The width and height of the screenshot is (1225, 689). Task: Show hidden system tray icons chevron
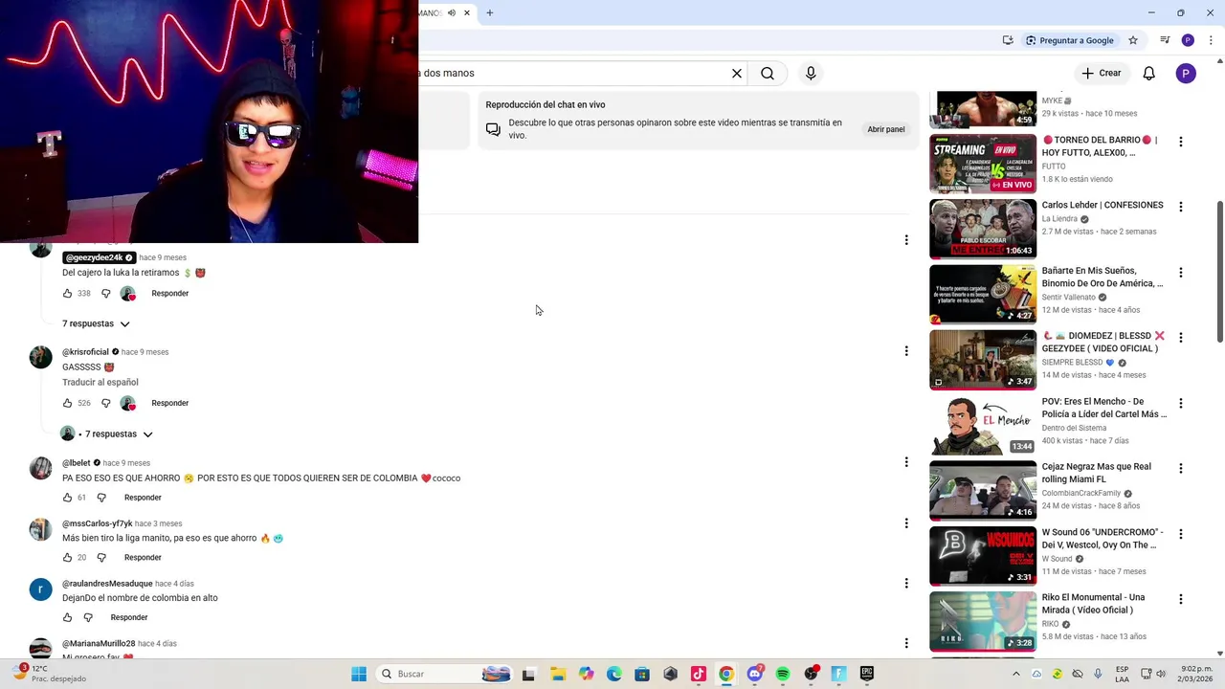(1016, 674)
